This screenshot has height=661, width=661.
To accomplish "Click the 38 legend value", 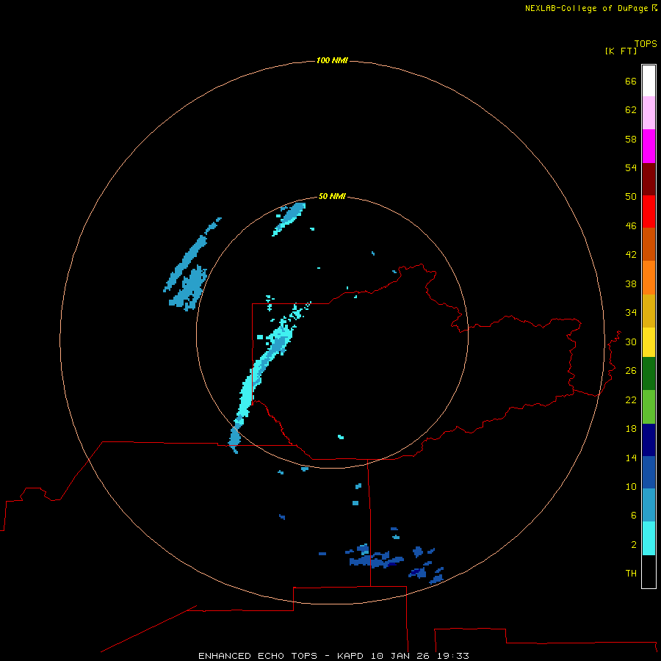I will 631,283.
